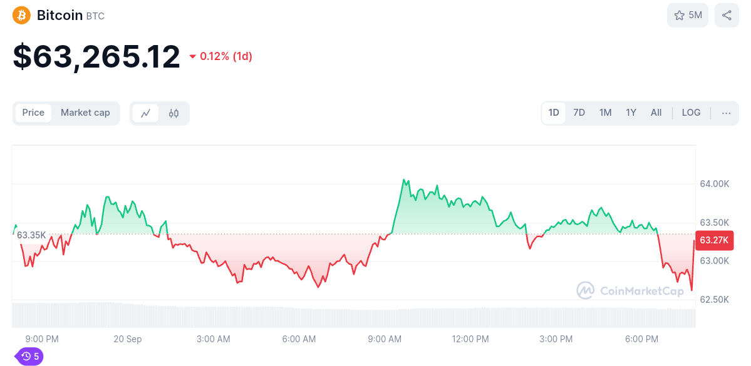
Task: Select the 1D timeframe tab
Action: tap(553, 113)
